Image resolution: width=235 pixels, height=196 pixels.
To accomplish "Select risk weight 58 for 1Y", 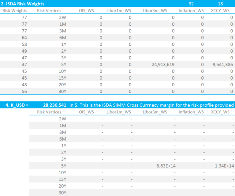I will tap(24, 44).
